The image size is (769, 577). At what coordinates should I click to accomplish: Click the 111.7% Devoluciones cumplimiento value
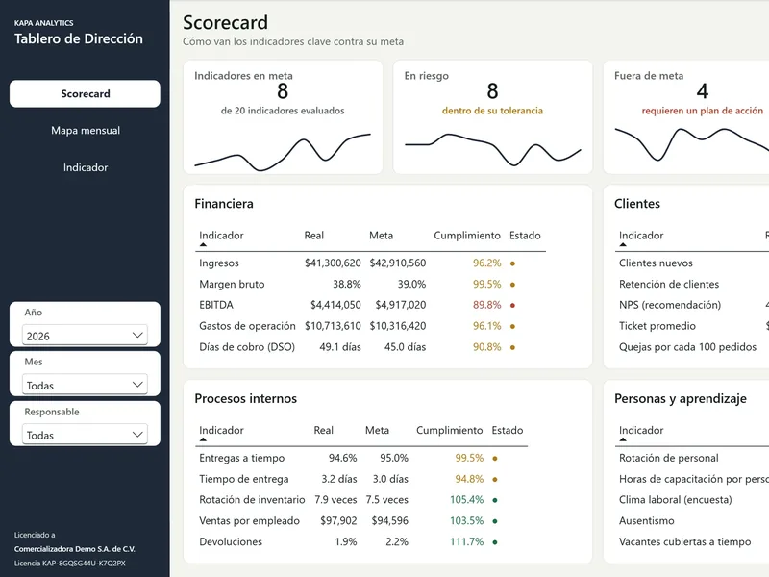466,541
